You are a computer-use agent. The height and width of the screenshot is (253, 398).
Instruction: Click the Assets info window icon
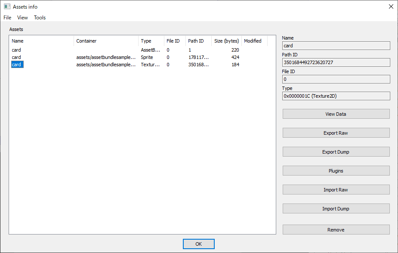7,6
